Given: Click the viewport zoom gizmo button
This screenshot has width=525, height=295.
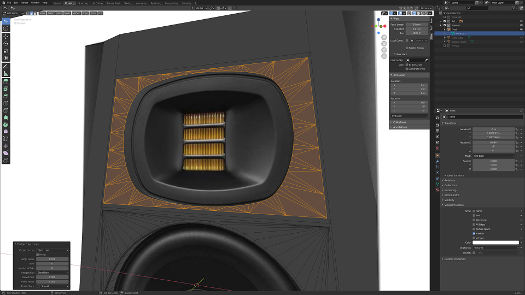Looking at the screenshot, I should pyautogui.click(x=384, y=38).
